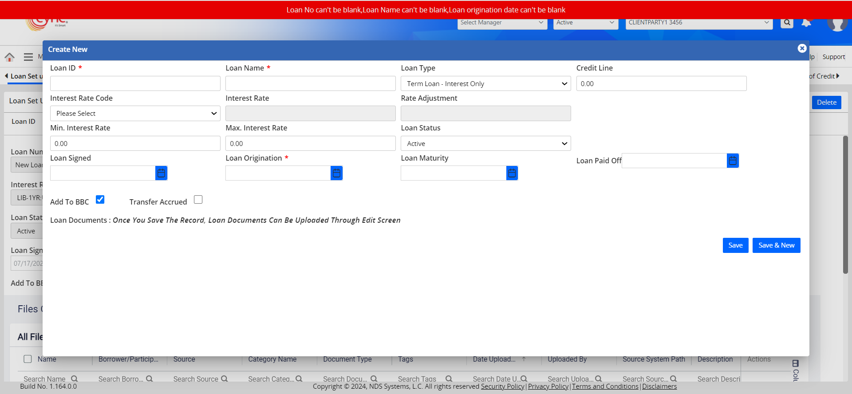
Task: Open the Privacy Policy link
Action: coord(548,386)
